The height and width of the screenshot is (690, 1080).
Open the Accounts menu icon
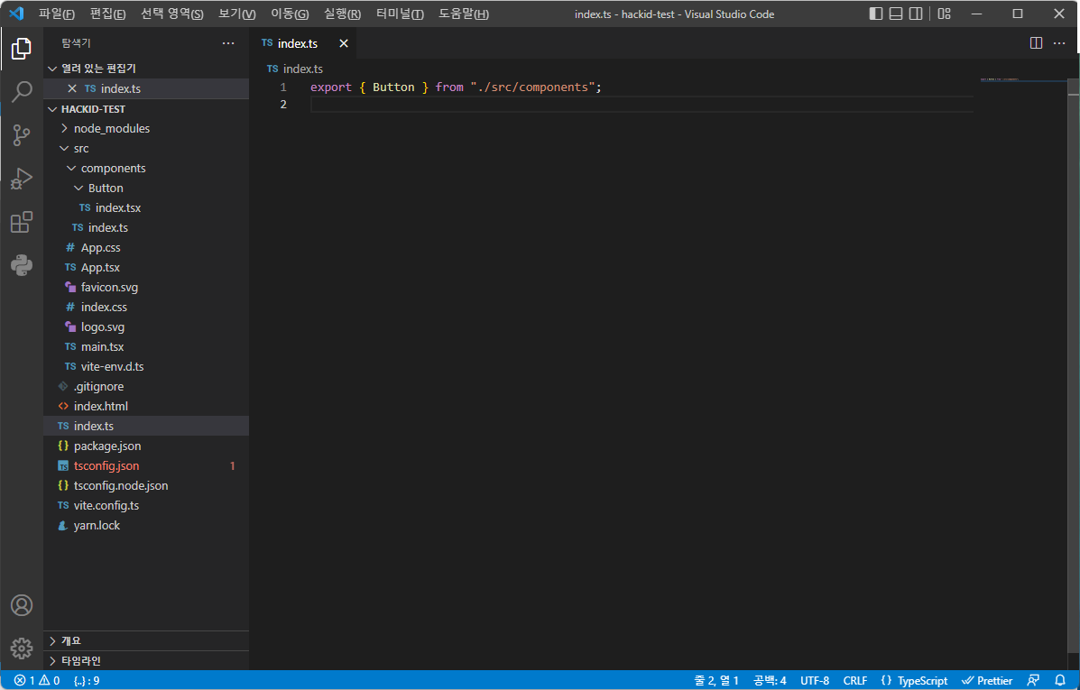(x=22, y=605)
